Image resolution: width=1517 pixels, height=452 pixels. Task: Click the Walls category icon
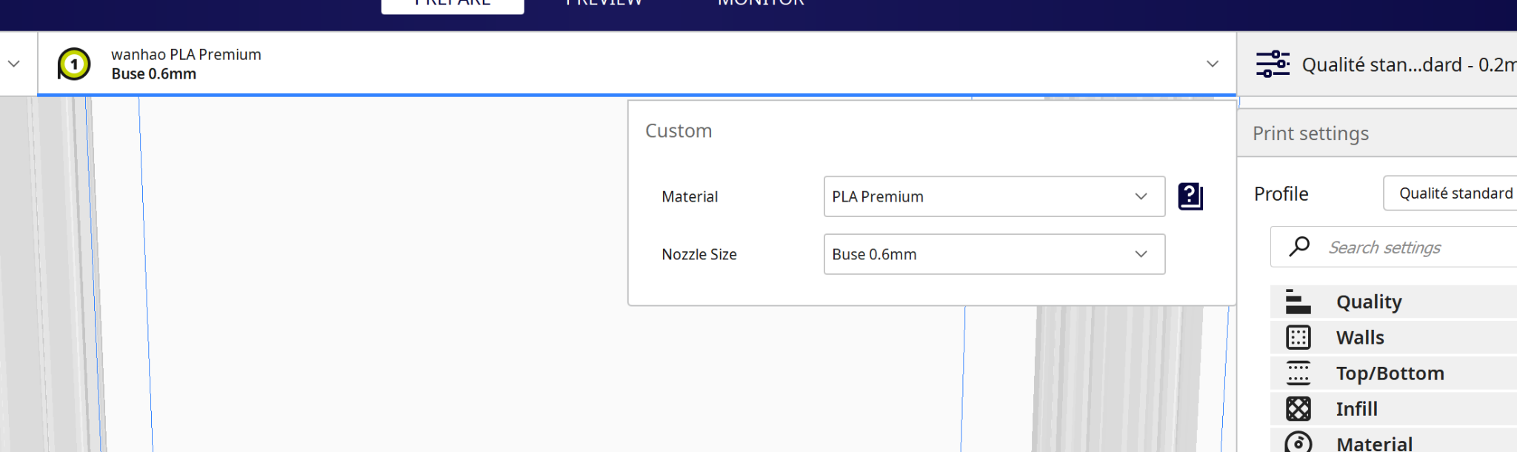[1298, 337]
